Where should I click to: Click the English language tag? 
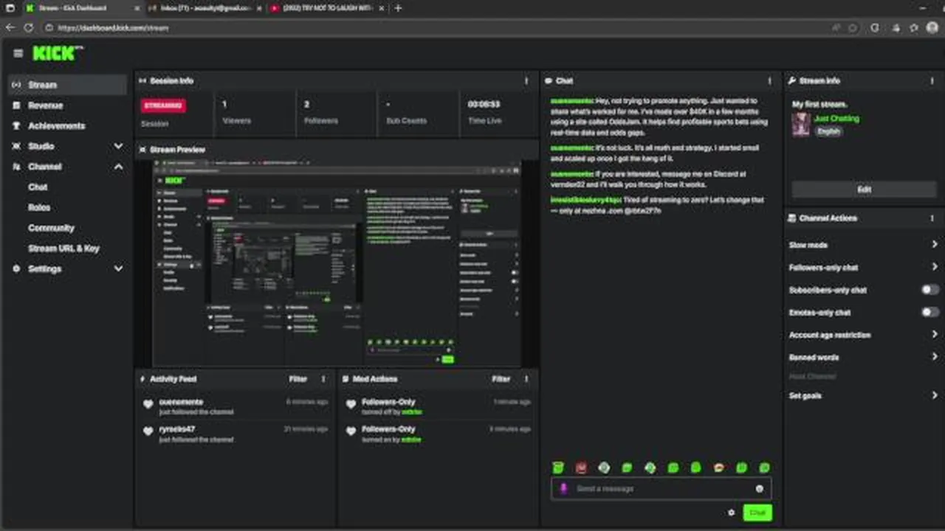pos(828,131)
